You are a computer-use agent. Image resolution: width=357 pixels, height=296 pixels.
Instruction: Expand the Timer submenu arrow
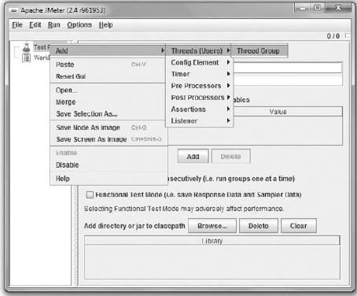click(228, 74)
